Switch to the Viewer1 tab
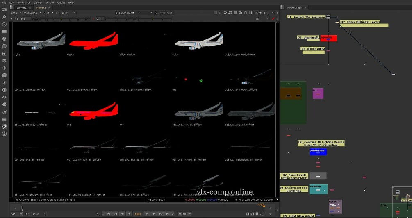The image size is (412, 218). 22,8
